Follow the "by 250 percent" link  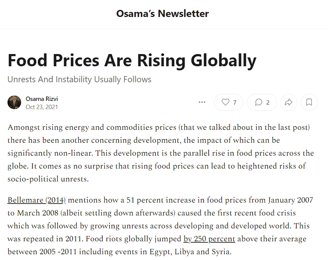tap(209, 239)
